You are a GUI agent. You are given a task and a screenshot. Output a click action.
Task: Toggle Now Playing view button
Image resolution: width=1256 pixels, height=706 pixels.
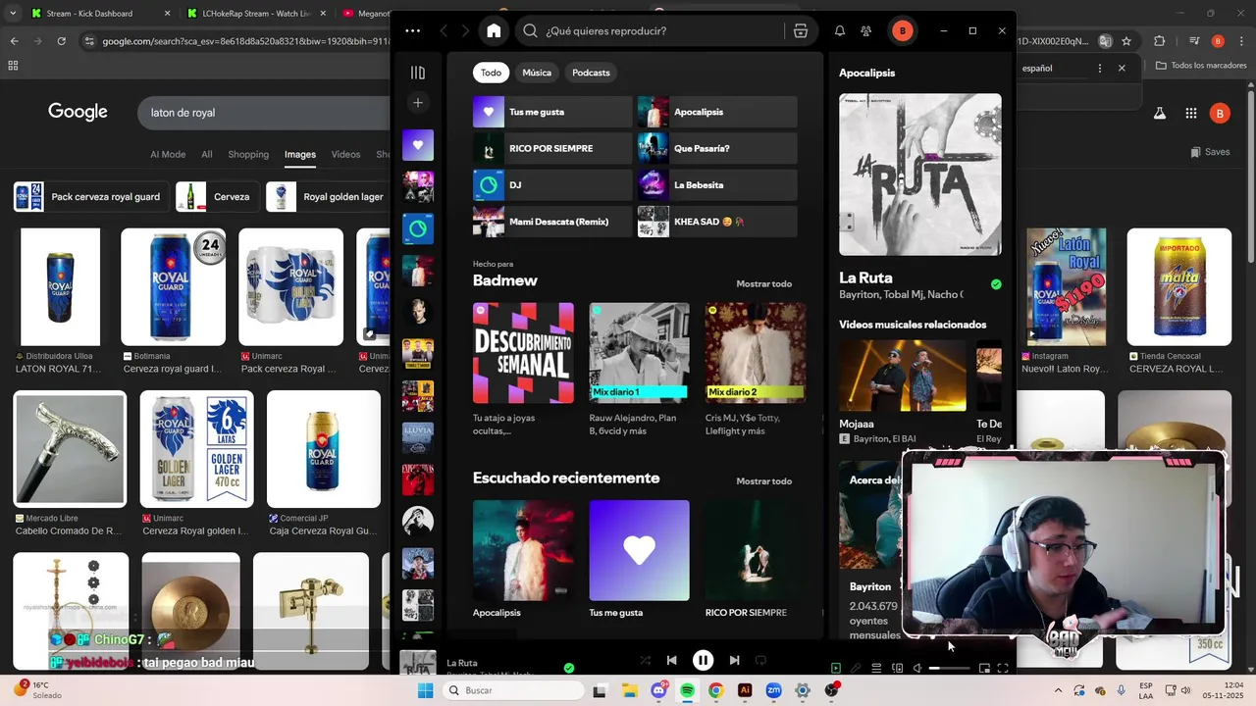coord(836,668)
